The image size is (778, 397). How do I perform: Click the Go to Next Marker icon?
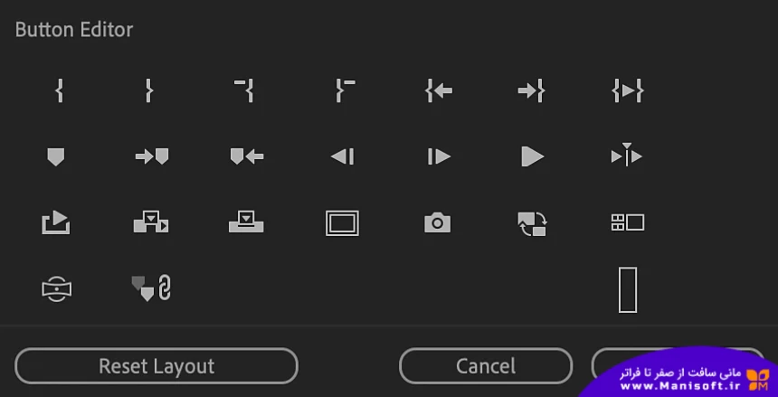(x=152, y=156)
